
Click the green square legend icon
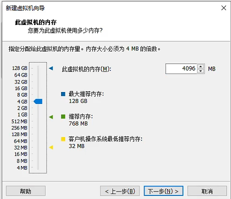pyautogui.click(x=63, y=116)
